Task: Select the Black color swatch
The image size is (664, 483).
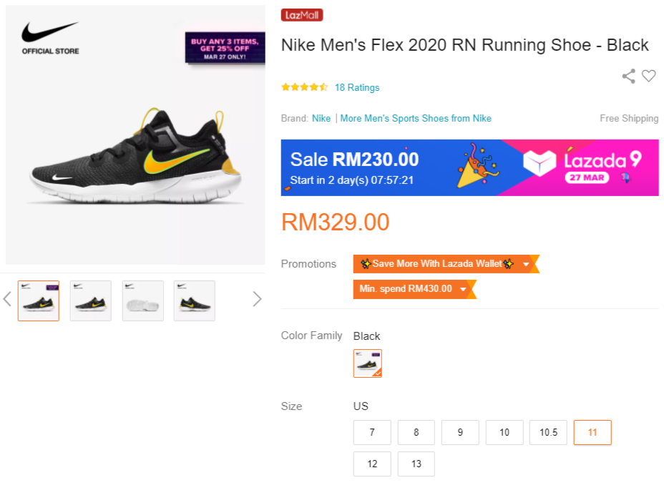Action: coord(368,364)
